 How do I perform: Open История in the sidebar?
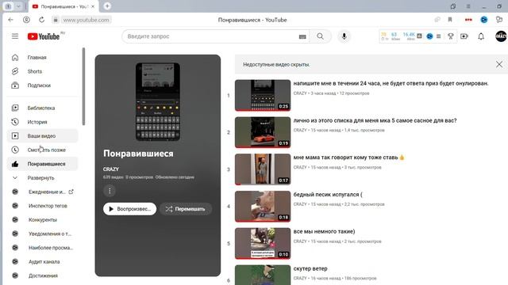click(42, 122)
